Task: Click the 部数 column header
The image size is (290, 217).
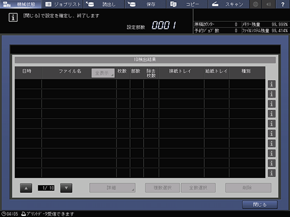Action: click(x=136, y=71)
